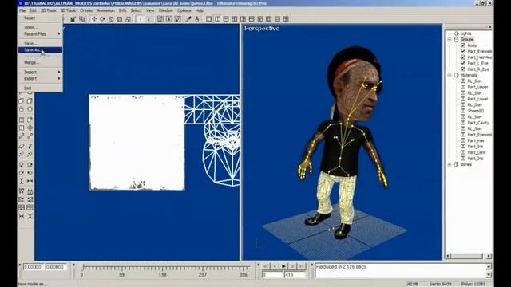
Task: Toggle the Part_Upper material box
Action: coord(463,87)
